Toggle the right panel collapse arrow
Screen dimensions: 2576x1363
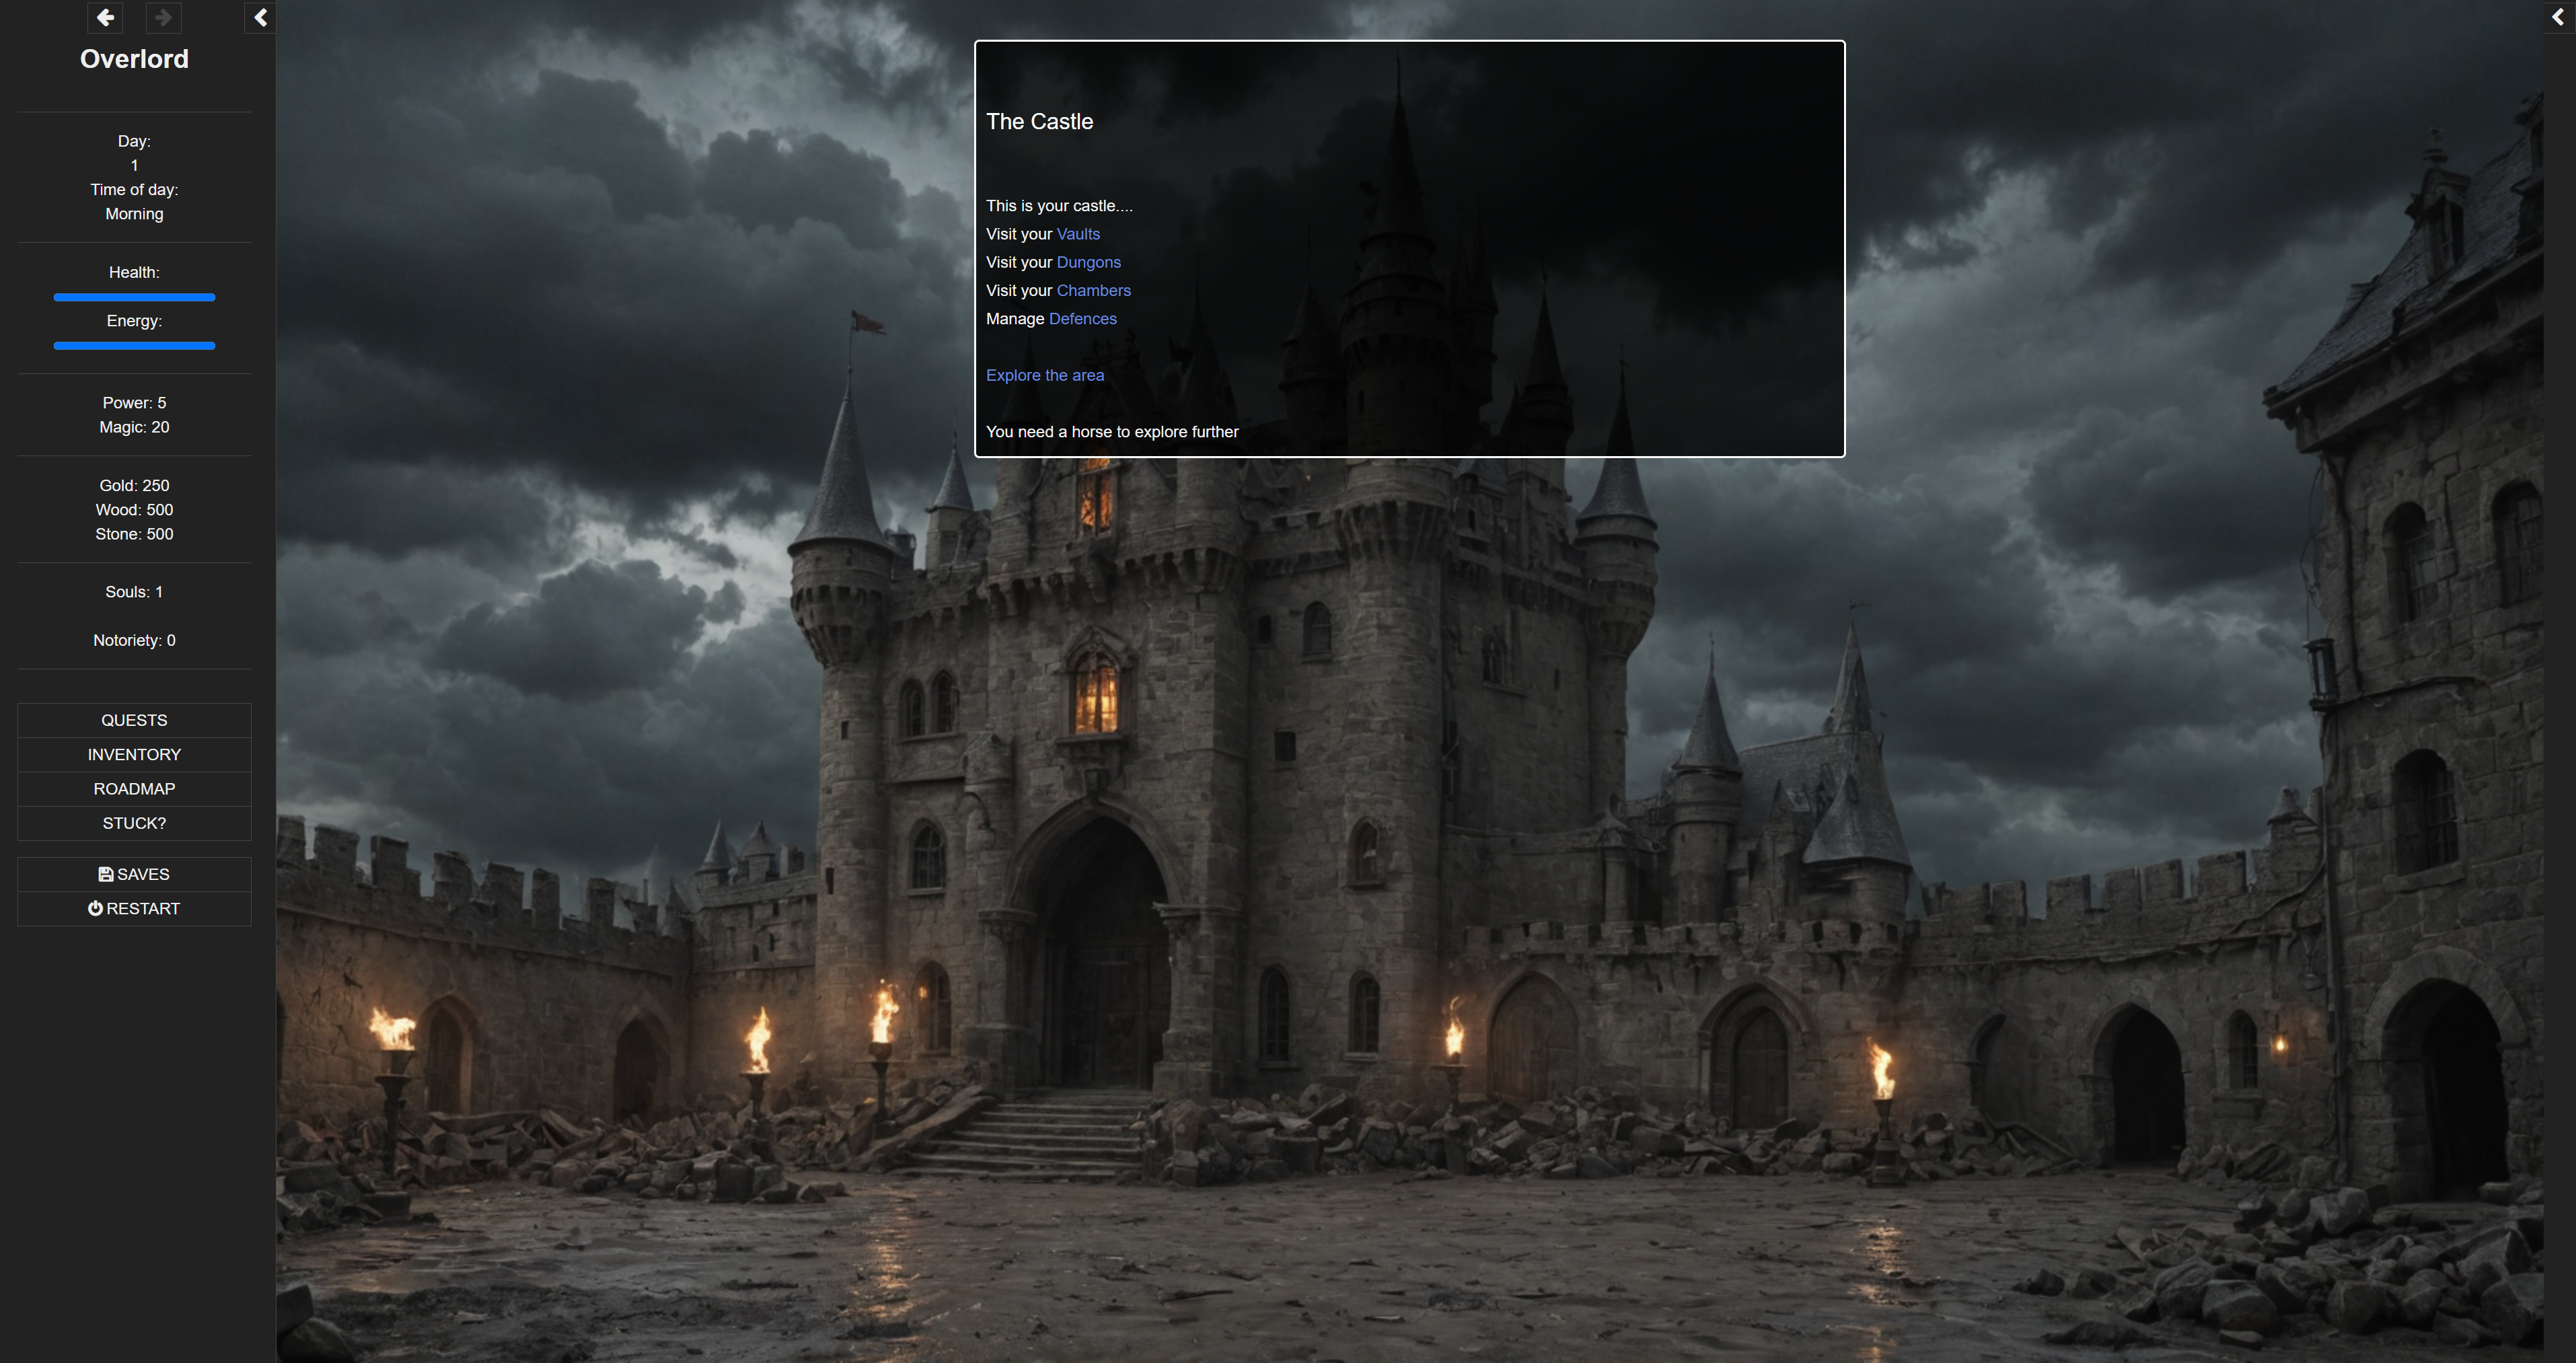click(2559, 17)
